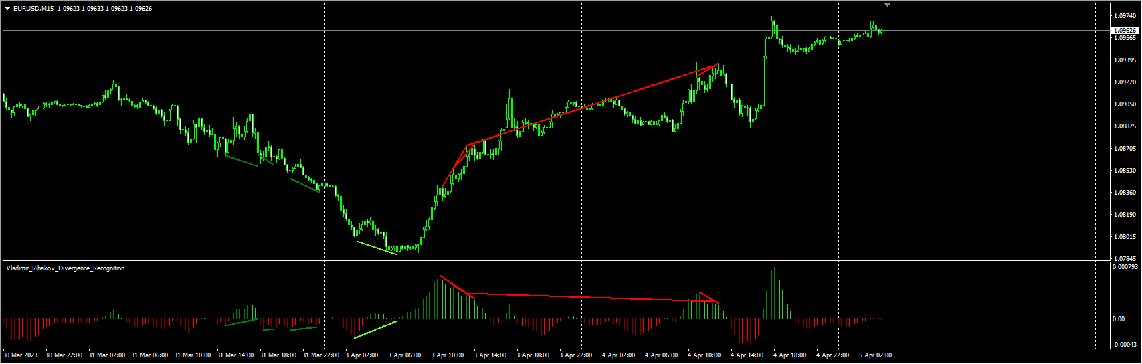Click the 1.09050 price scale value
Screen dimensions: 1142x364
(1125, 104)
